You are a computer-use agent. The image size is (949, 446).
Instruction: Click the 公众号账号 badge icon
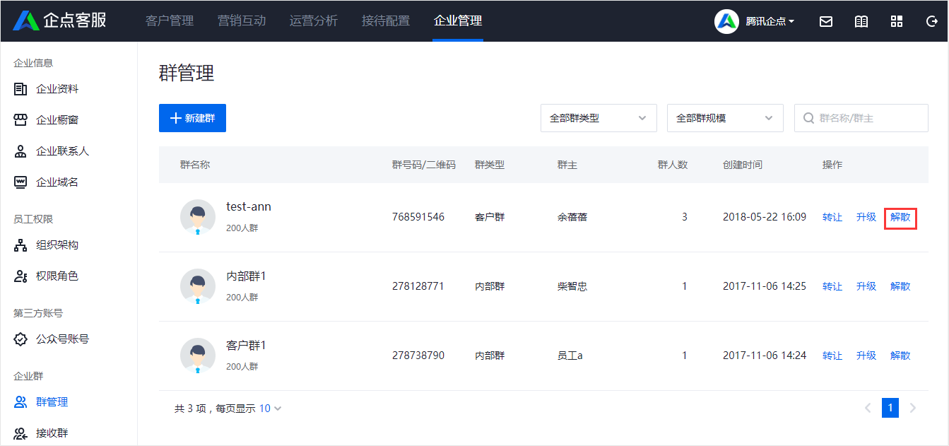coord(20,339)
